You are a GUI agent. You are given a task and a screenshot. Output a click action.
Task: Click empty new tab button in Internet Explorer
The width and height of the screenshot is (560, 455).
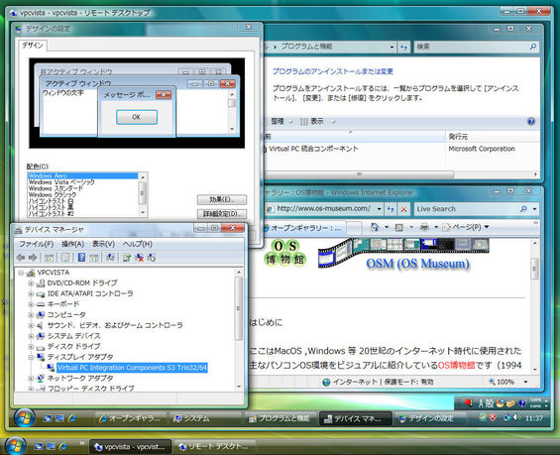(x=354, y=228)
